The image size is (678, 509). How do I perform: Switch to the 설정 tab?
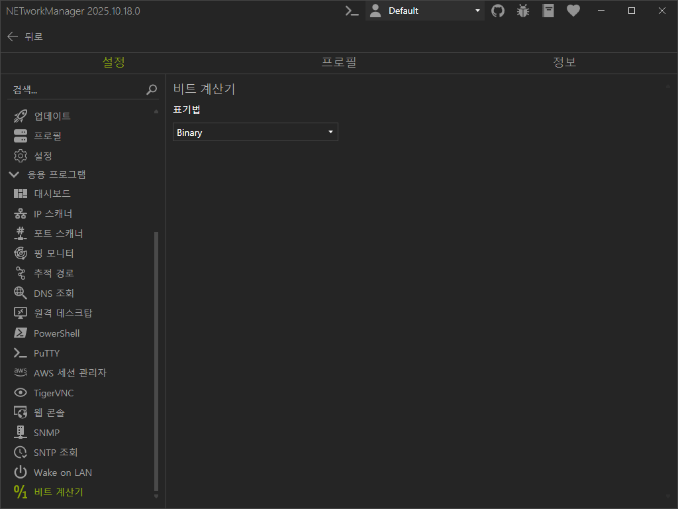[113, 62]
